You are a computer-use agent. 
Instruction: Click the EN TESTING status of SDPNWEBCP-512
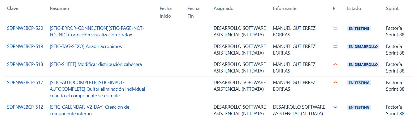(359, 107)
